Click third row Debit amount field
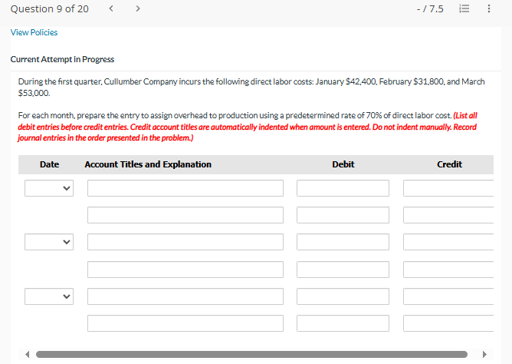Viewport: 512px width, 364px height. (343, 242)
